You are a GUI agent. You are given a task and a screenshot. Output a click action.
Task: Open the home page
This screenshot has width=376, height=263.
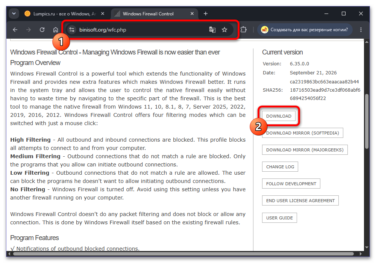56,30
